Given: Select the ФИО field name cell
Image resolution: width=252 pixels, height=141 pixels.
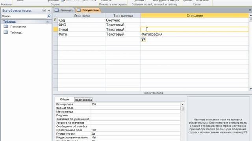Looking at the screenshot, I should [x=82, y=25].
